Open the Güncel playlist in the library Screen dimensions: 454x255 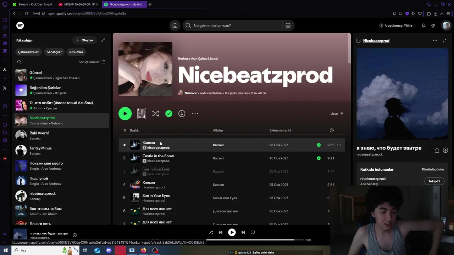pos(61,75)
